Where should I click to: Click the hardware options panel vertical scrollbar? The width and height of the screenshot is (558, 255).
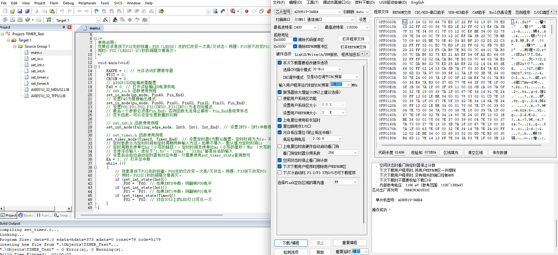(x=364, y=144)
